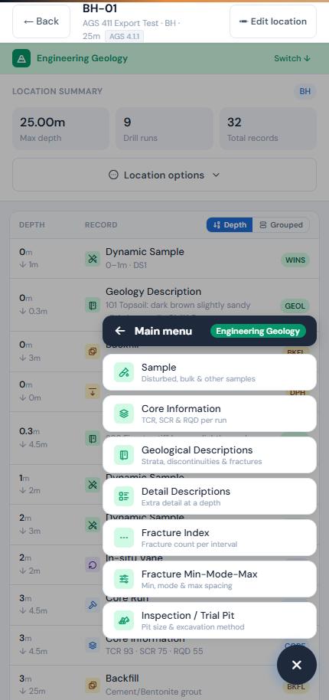329x700 pixels.
Task: Click the Geology Description icon at 0m
Action: (93, 306)
